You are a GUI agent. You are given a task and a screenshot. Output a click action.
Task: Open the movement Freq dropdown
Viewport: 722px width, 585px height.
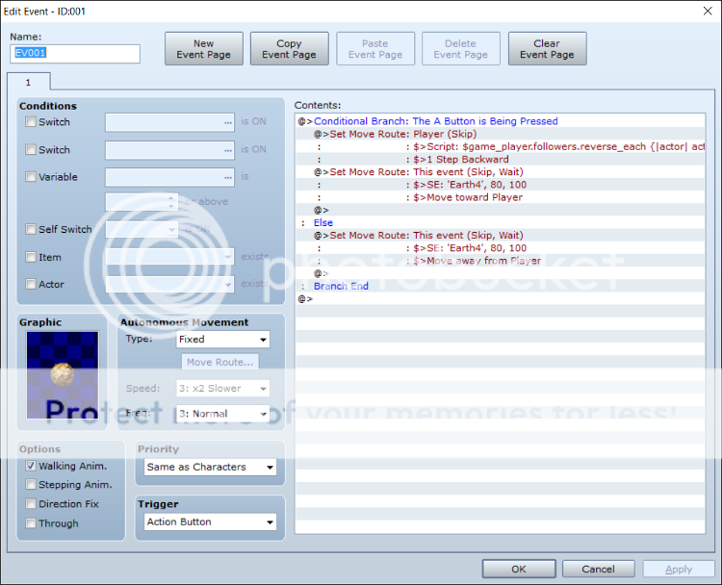click(223, 414)
